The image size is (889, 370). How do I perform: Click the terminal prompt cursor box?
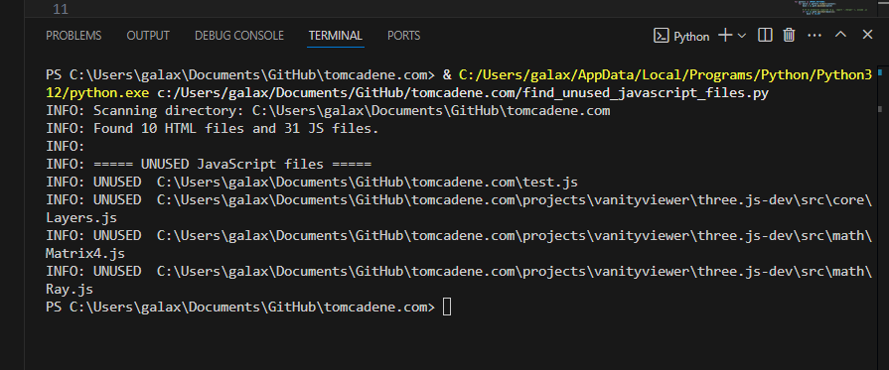447,308
